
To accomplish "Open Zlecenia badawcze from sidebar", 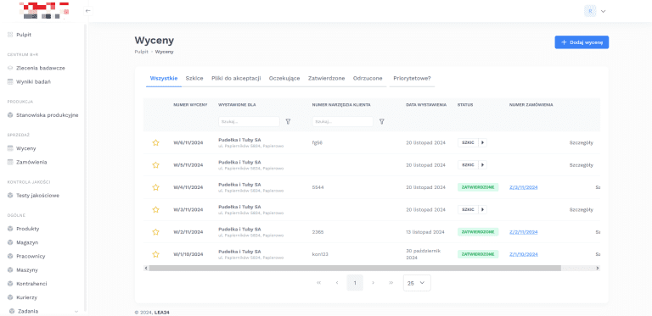I will tap(41, 68).
